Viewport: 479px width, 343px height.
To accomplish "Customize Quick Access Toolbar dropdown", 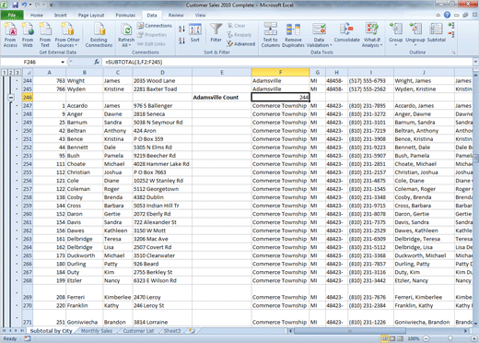I will click(51, 5).
